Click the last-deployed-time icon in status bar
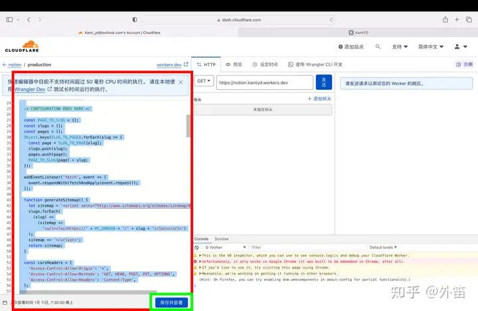This screenshot has height=311, width=478. (5, 303)
